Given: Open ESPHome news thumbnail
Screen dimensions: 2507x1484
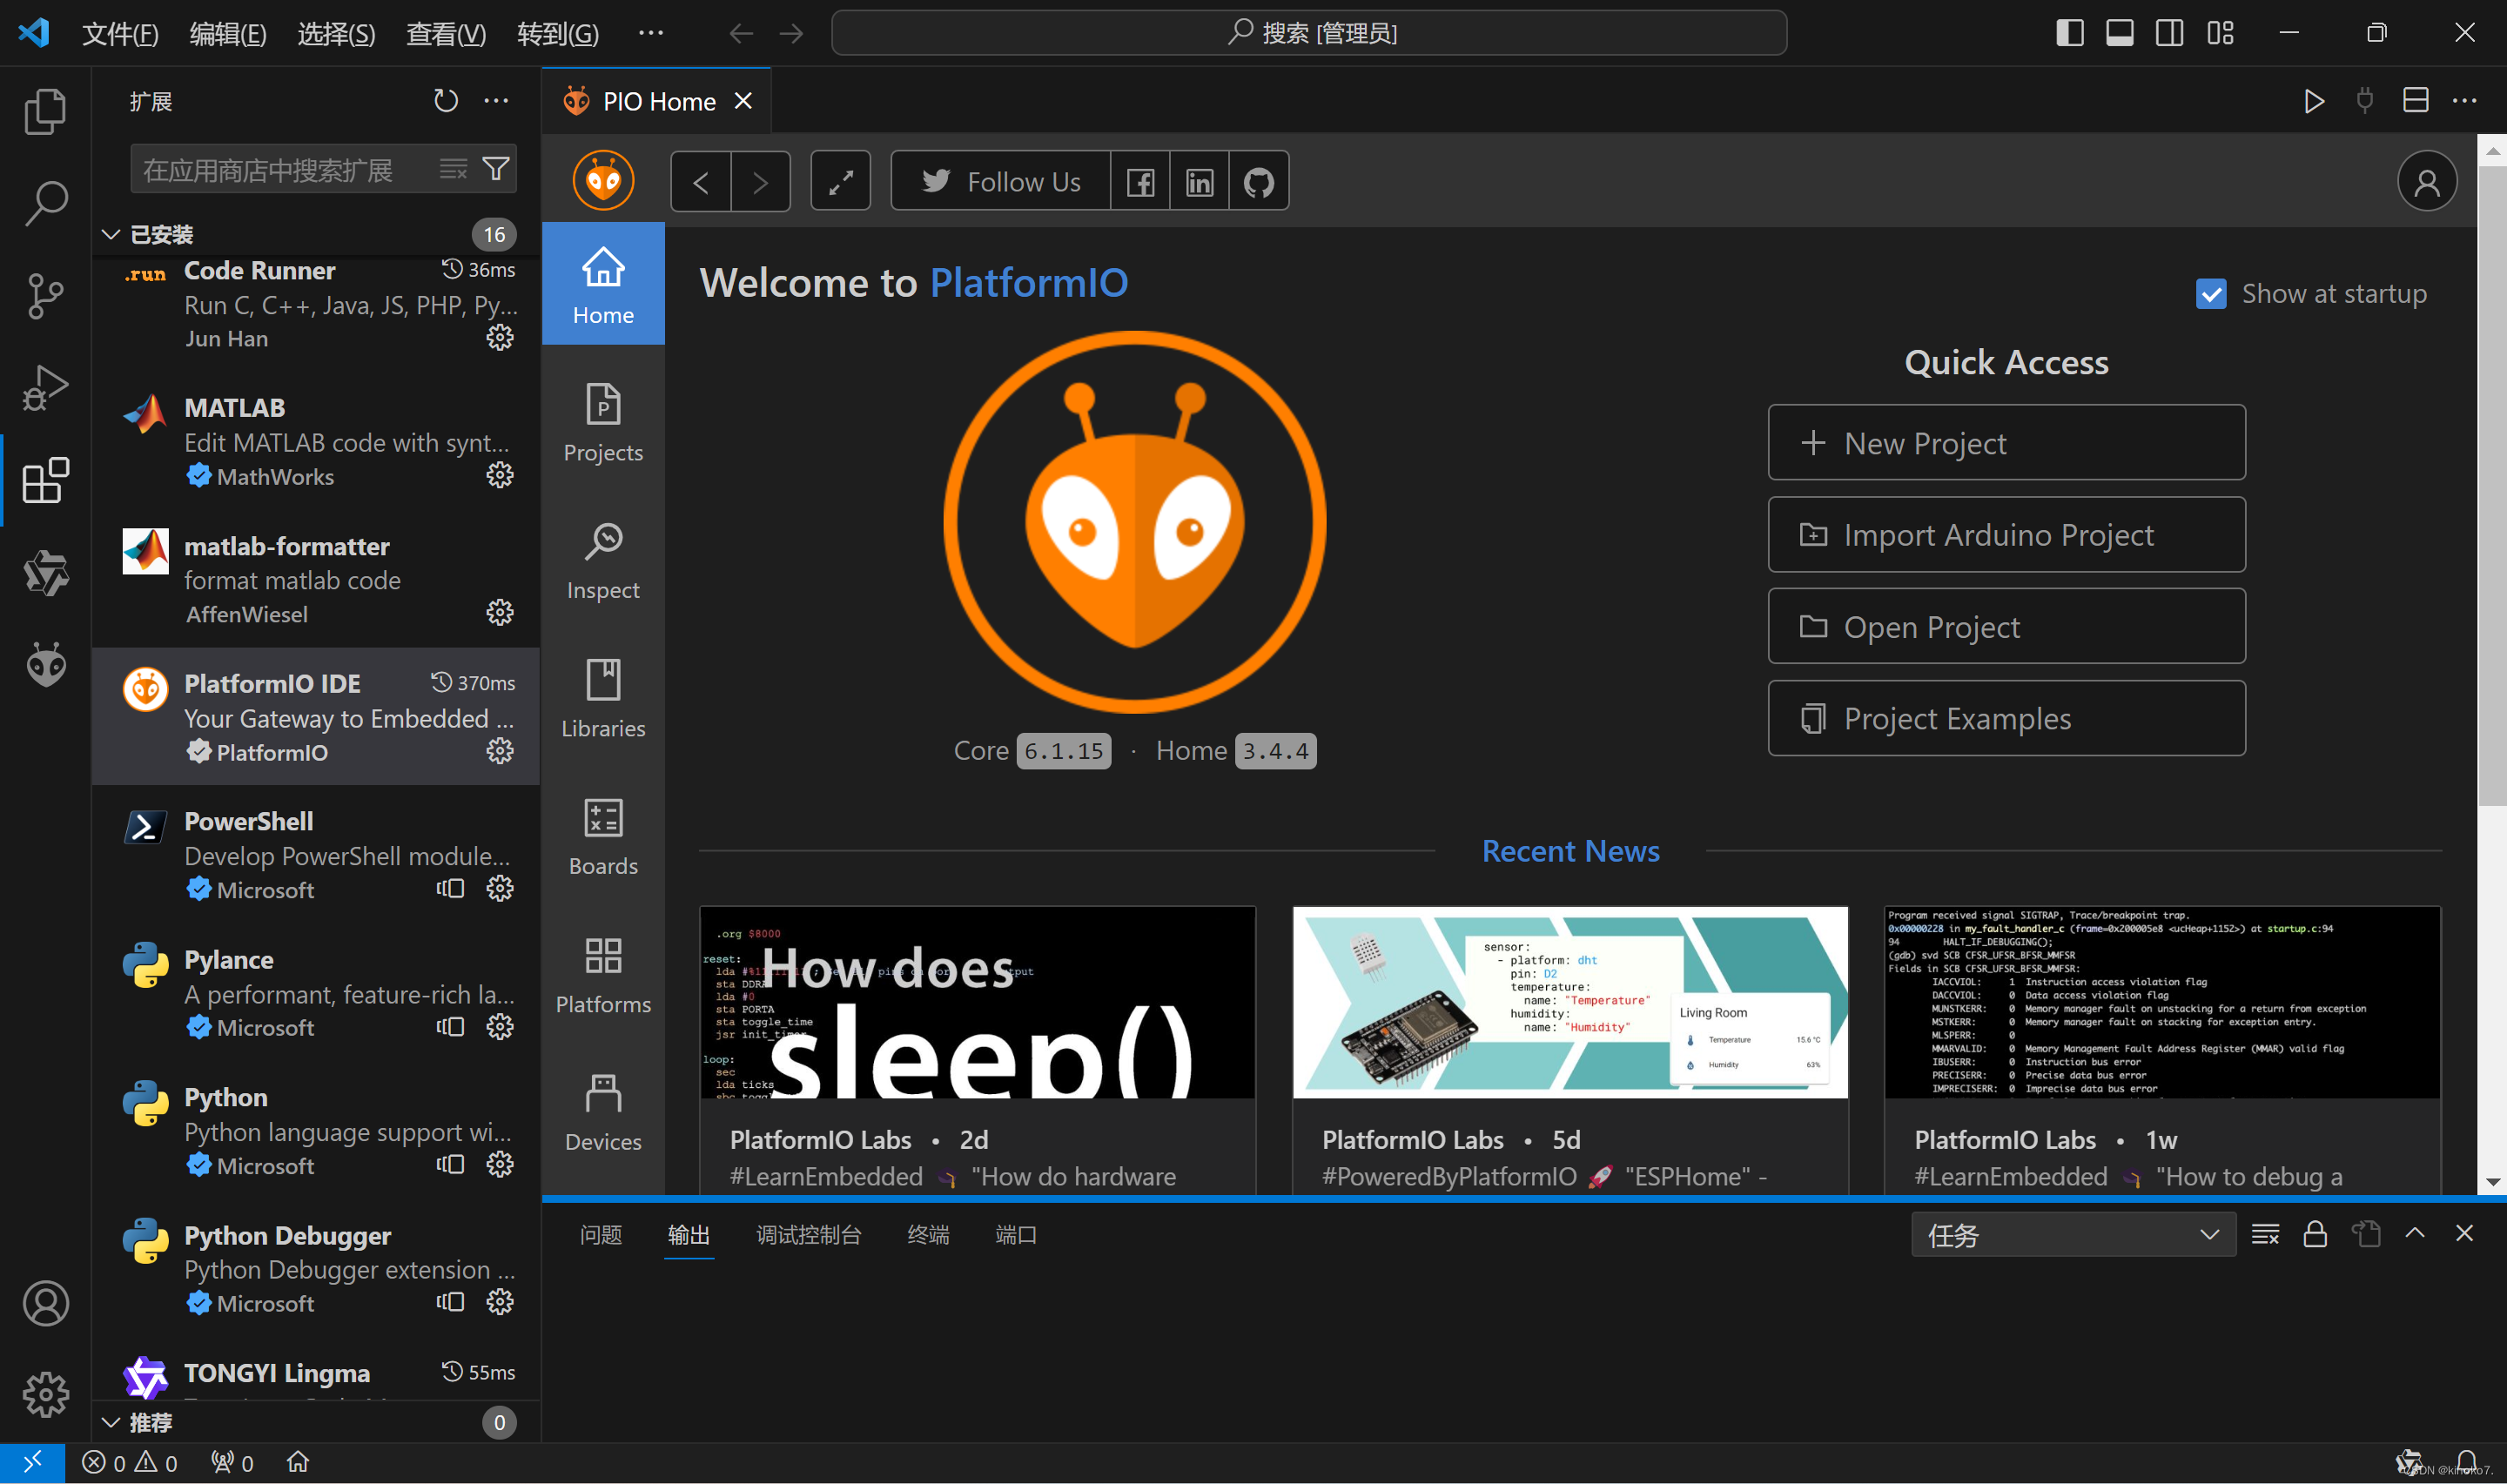Looking at the screenshot, I should pyautogui.click(x=1570, y=1002).
